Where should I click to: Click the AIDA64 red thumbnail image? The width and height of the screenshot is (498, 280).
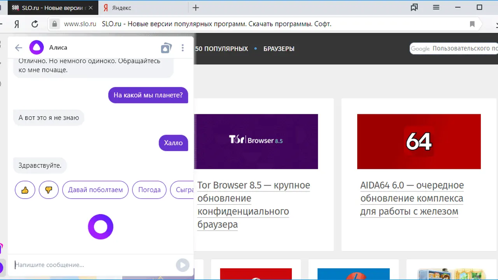click(x=419, y=142)
